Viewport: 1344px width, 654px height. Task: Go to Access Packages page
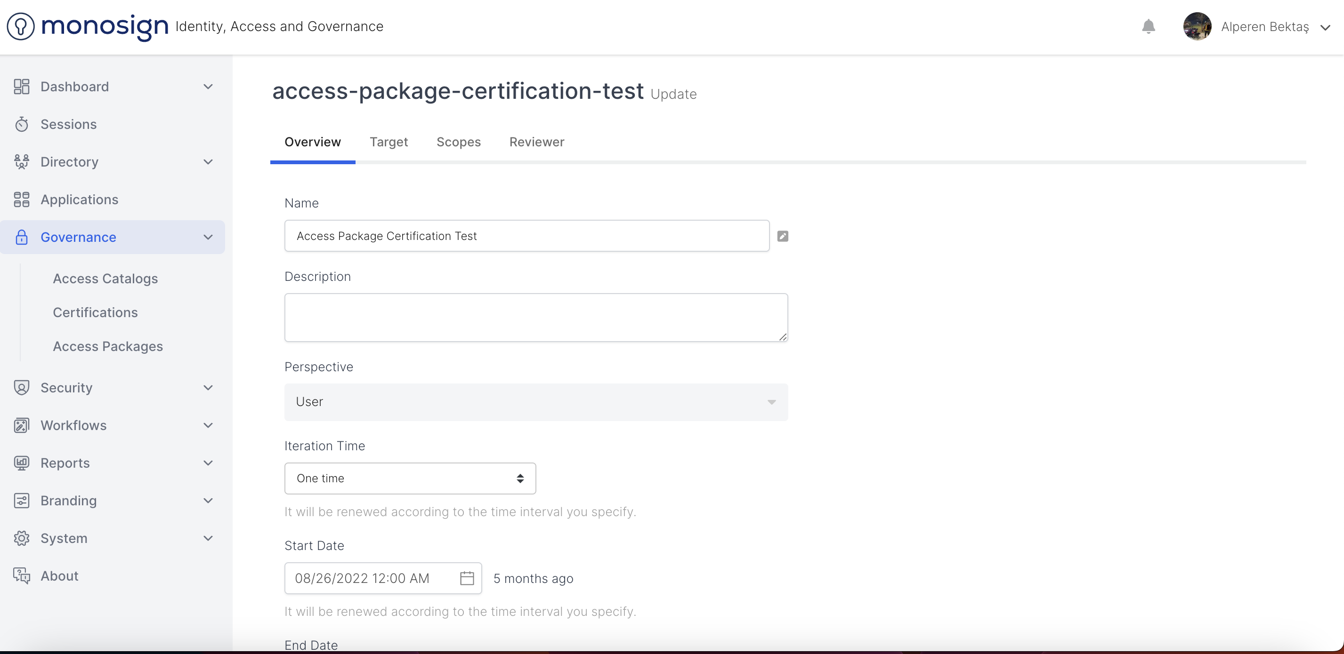click(x=108, y=346)
